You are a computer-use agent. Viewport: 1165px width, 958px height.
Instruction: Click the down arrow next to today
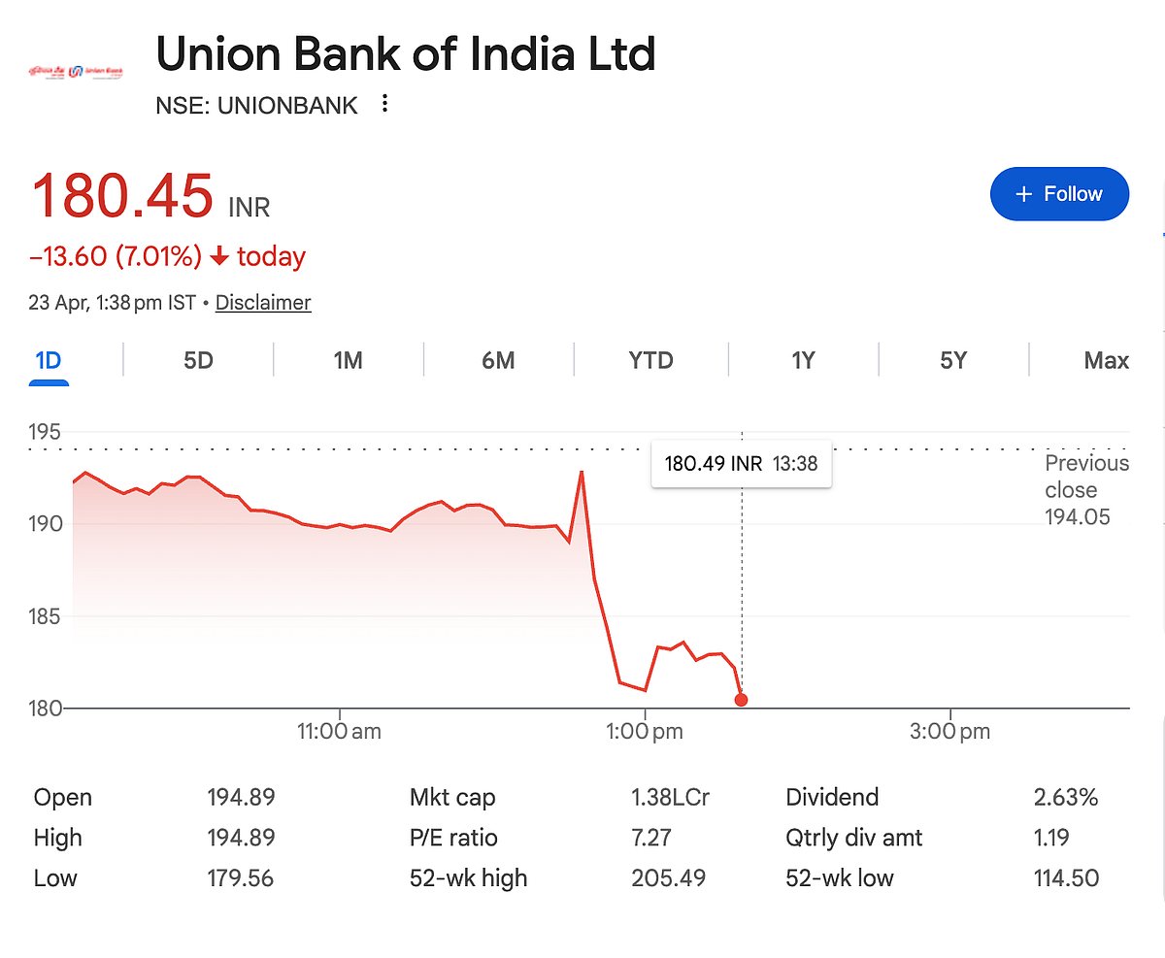219,257
